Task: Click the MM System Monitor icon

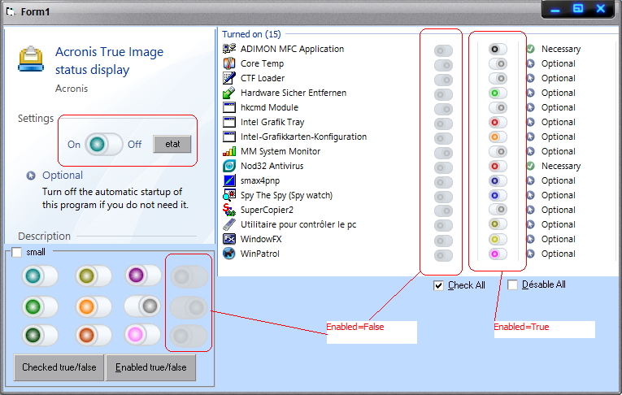Action: (x=229, y=151)
